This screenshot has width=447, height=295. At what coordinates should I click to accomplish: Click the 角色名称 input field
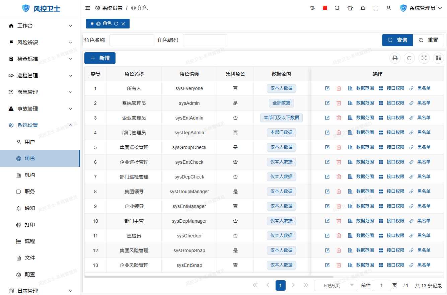pos(132,40)
